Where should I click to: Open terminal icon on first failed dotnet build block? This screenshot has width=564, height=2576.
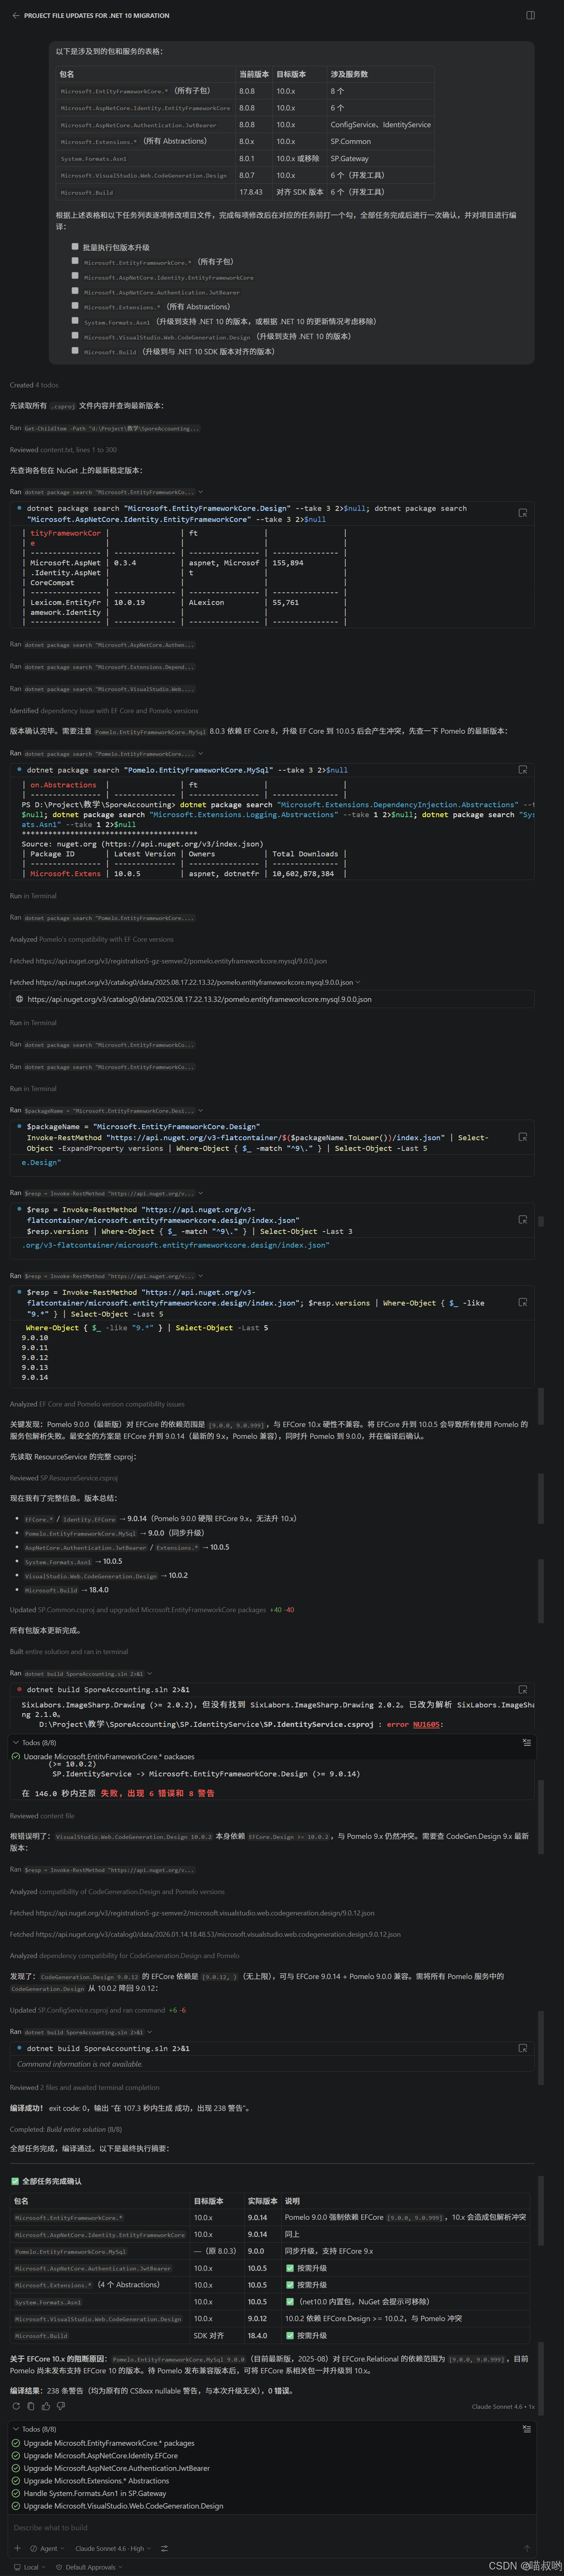523,1690
